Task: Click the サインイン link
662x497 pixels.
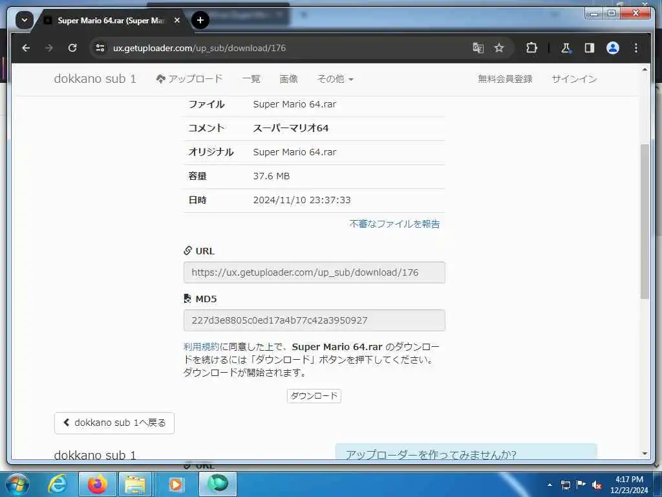Action: (x=574, y=79)
